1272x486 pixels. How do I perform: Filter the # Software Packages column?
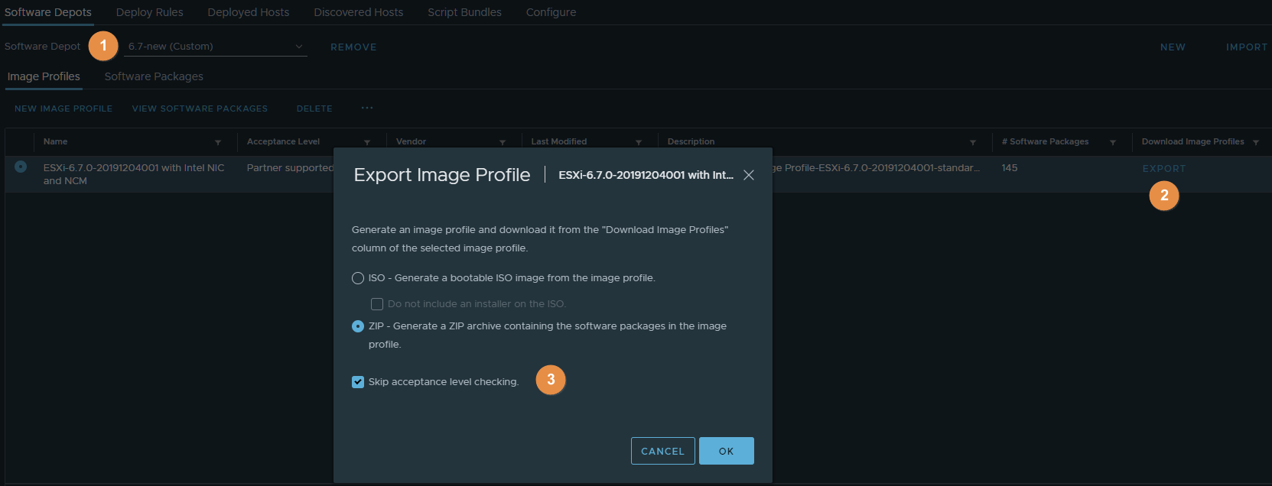point(1113,142)
